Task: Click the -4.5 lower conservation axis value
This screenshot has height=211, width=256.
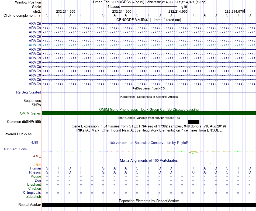Action: pyautogui.click(x=35, y=156)
